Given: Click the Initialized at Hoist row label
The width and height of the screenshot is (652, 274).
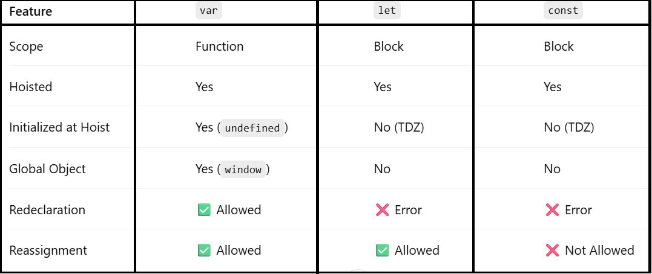Looking at the screenshot, I should coord(59,127).
